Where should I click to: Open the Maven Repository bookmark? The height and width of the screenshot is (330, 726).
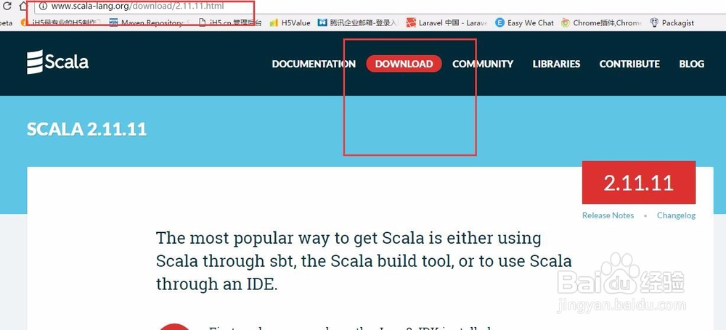[x=150, y=22]
